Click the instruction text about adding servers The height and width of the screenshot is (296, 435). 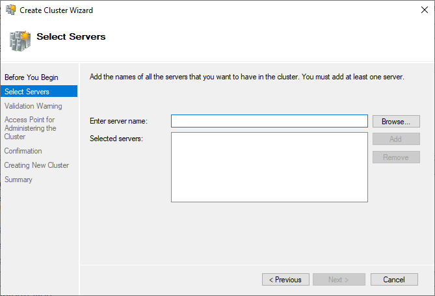(x=246, y=77)
